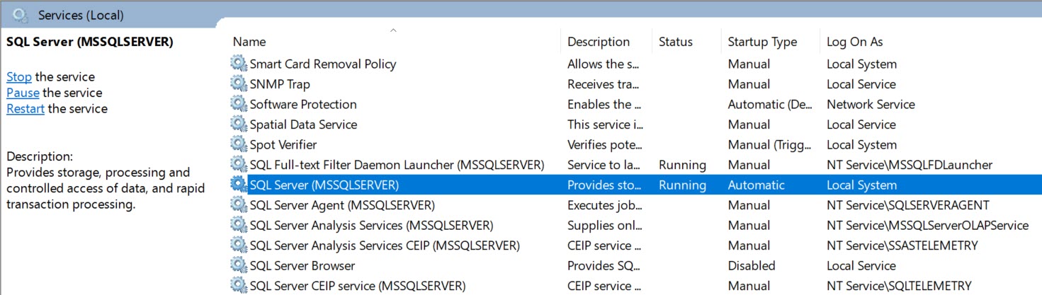Click gear icon for Smart Card Removal Policy

(x=239, y=64)
